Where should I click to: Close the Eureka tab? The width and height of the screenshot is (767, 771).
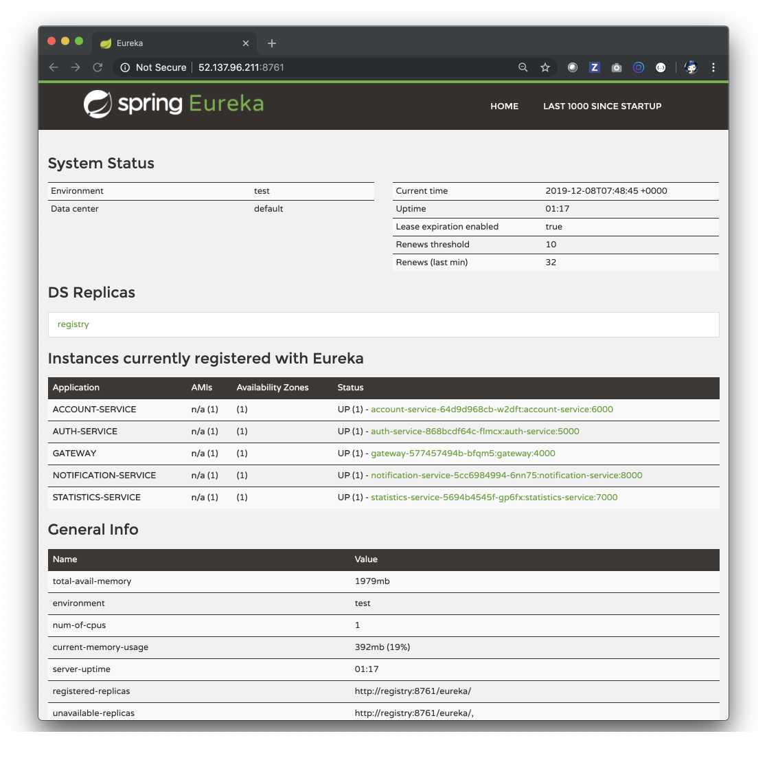coord(246,43)
